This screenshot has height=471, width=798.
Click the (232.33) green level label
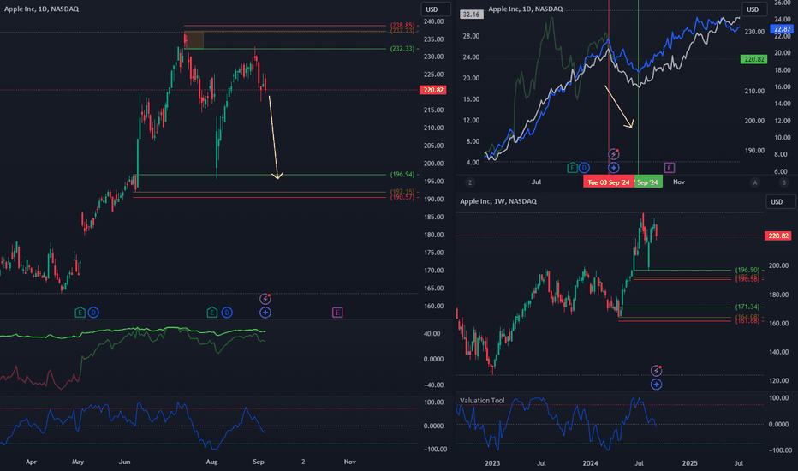click(x=402, y=49)
